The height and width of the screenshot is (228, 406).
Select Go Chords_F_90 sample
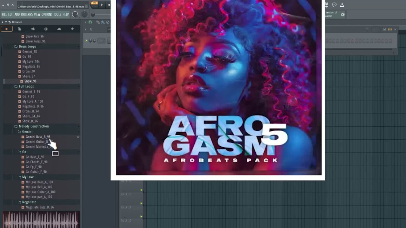[x=36, y=162]
